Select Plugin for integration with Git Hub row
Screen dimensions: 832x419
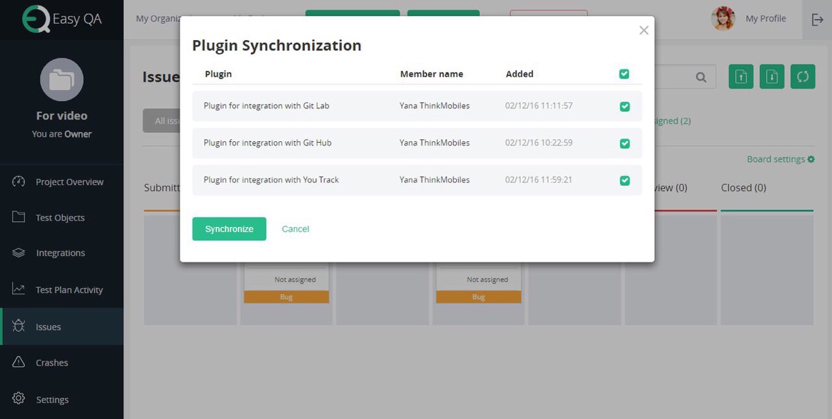[x=417, y=143]
